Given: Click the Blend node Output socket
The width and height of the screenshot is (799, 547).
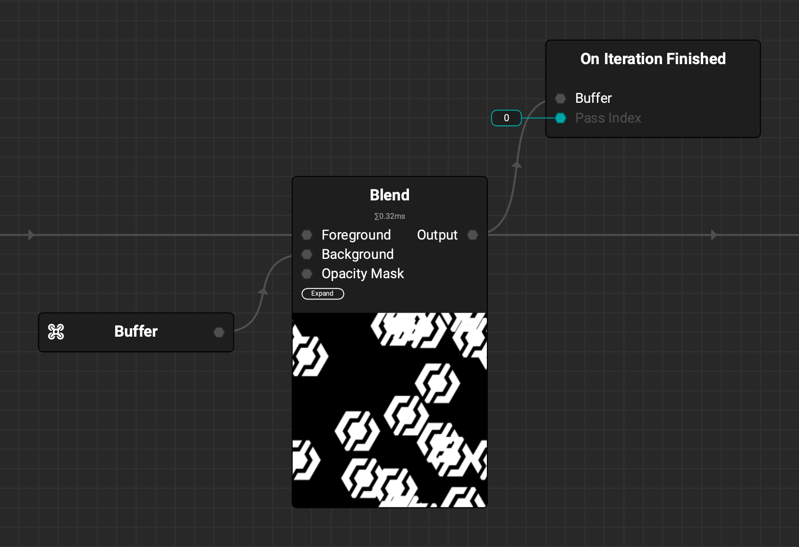Looking at the screenshot, I should [x=473, y=235].
